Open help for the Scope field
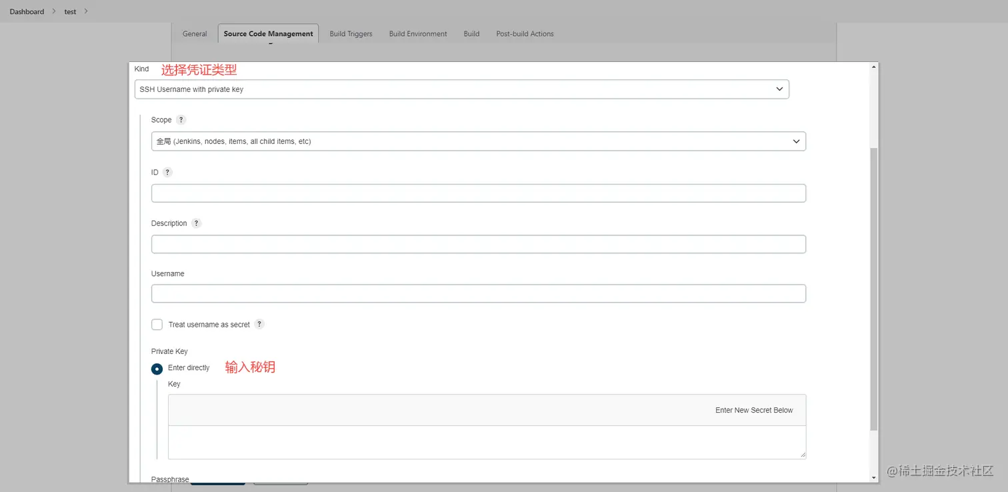Image resolution: width=1008 pixels, height=492 pixels. 181,120
